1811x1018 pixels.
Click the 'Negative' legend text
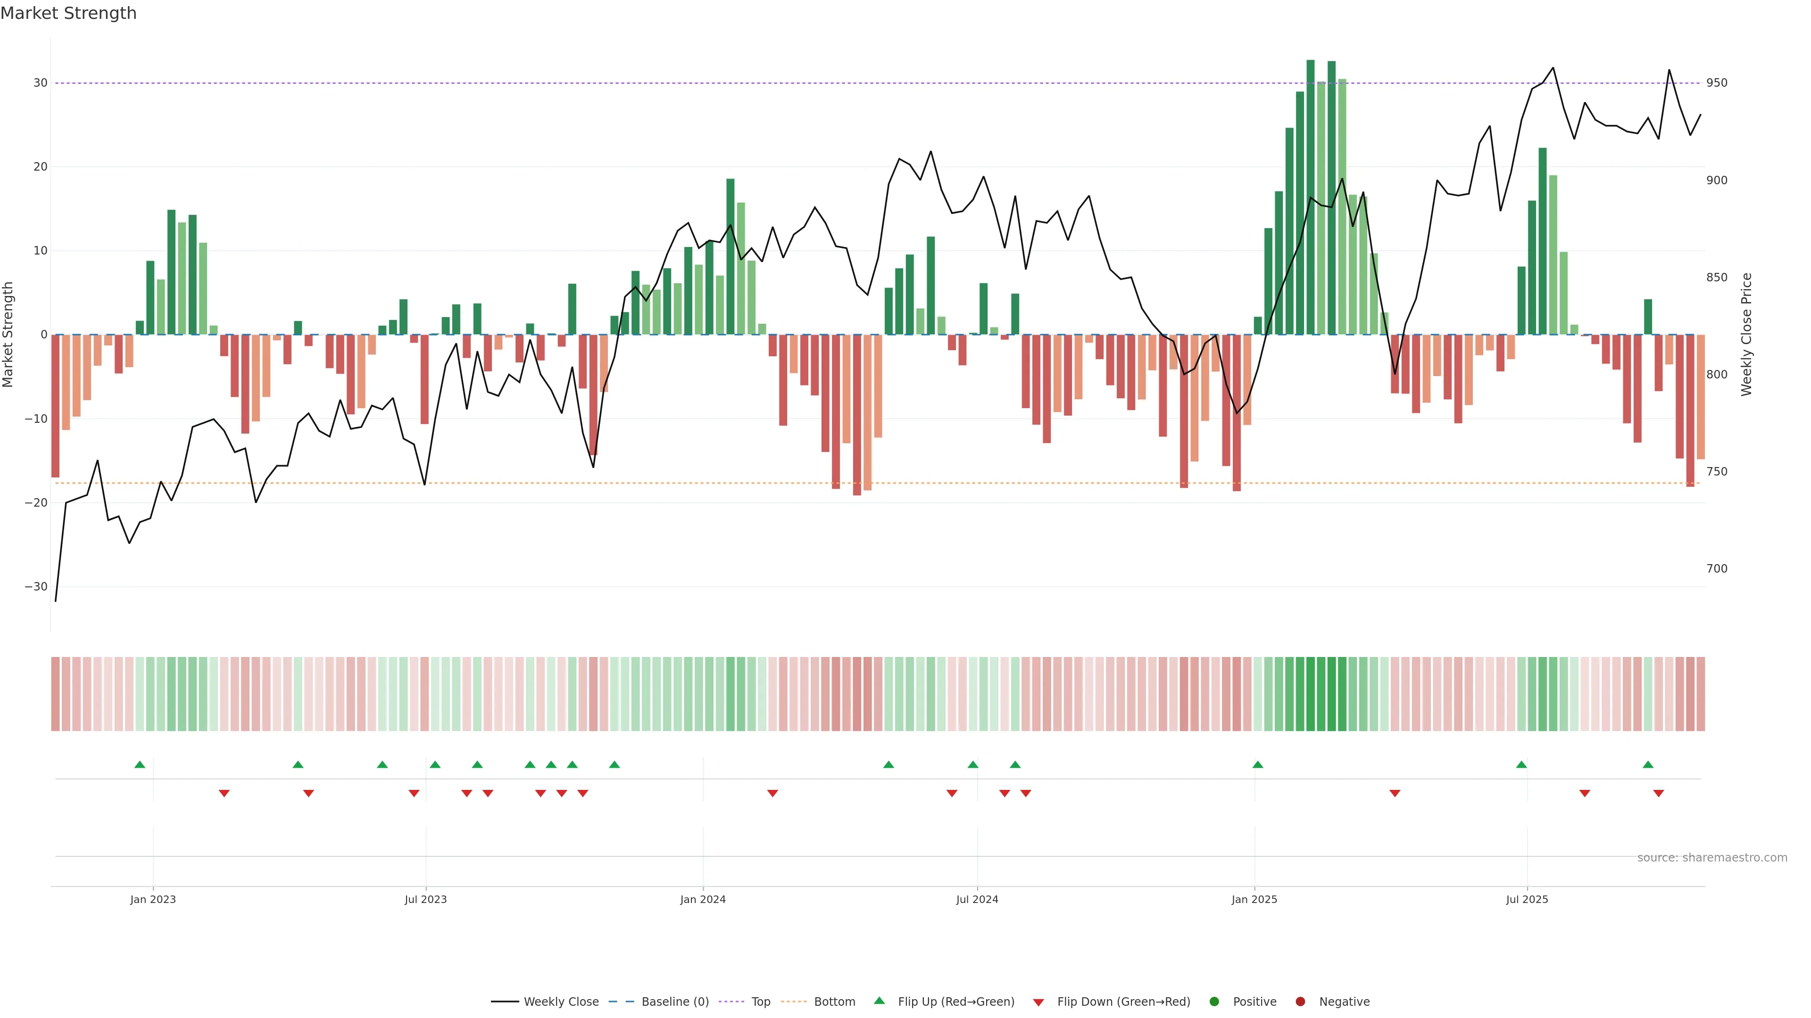coord(1344,1002)
